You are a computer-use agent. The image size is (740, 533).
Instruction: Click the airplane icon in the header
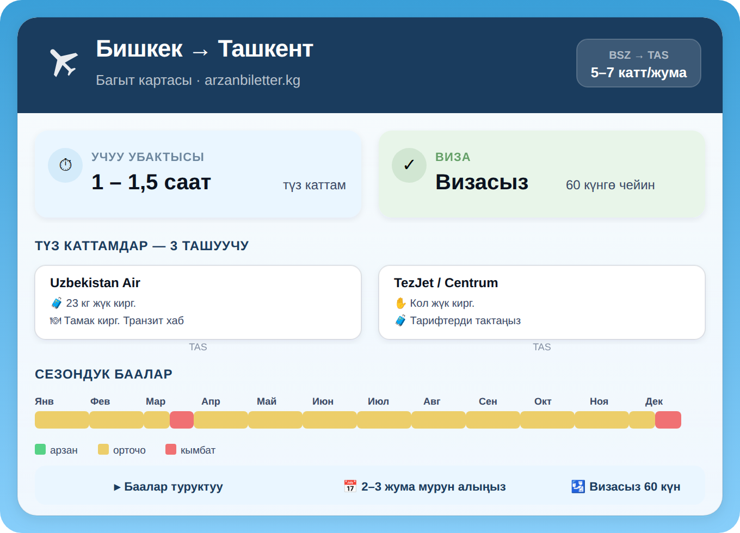click(64, 63)
